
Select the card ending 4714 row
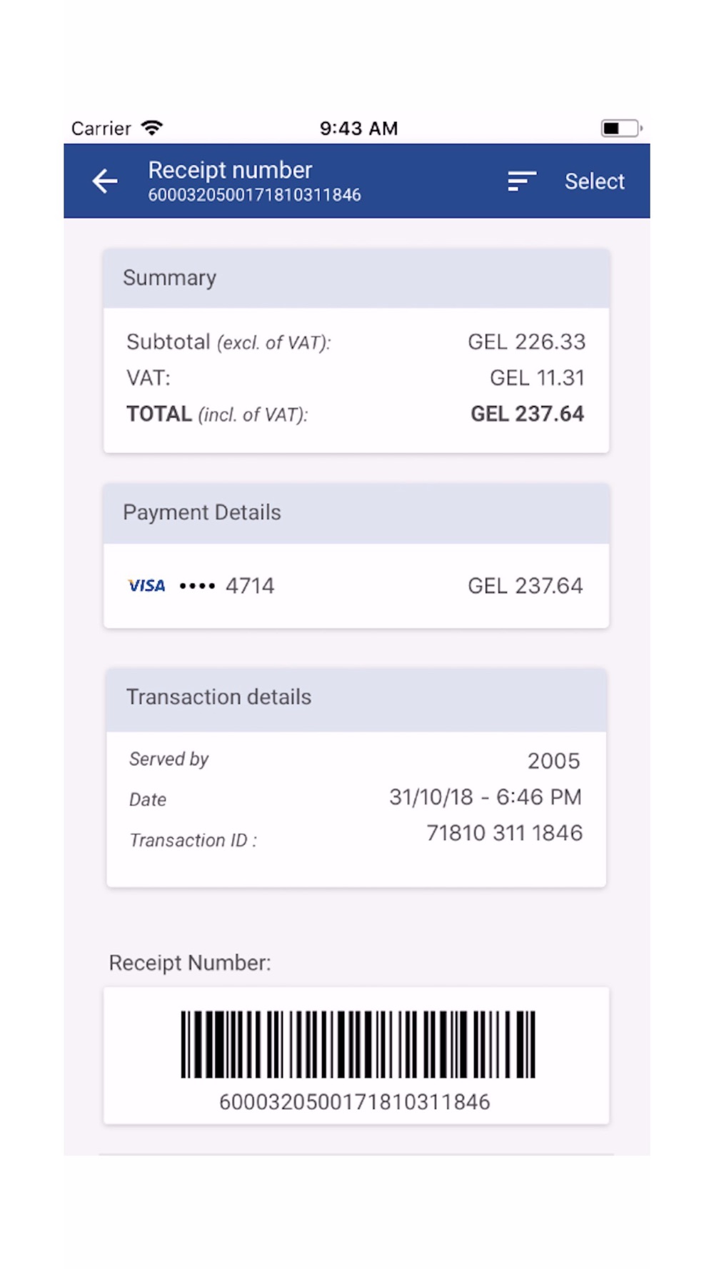pos(356,586)
